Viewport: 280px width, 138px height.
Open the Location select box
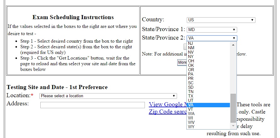point(108,96)
